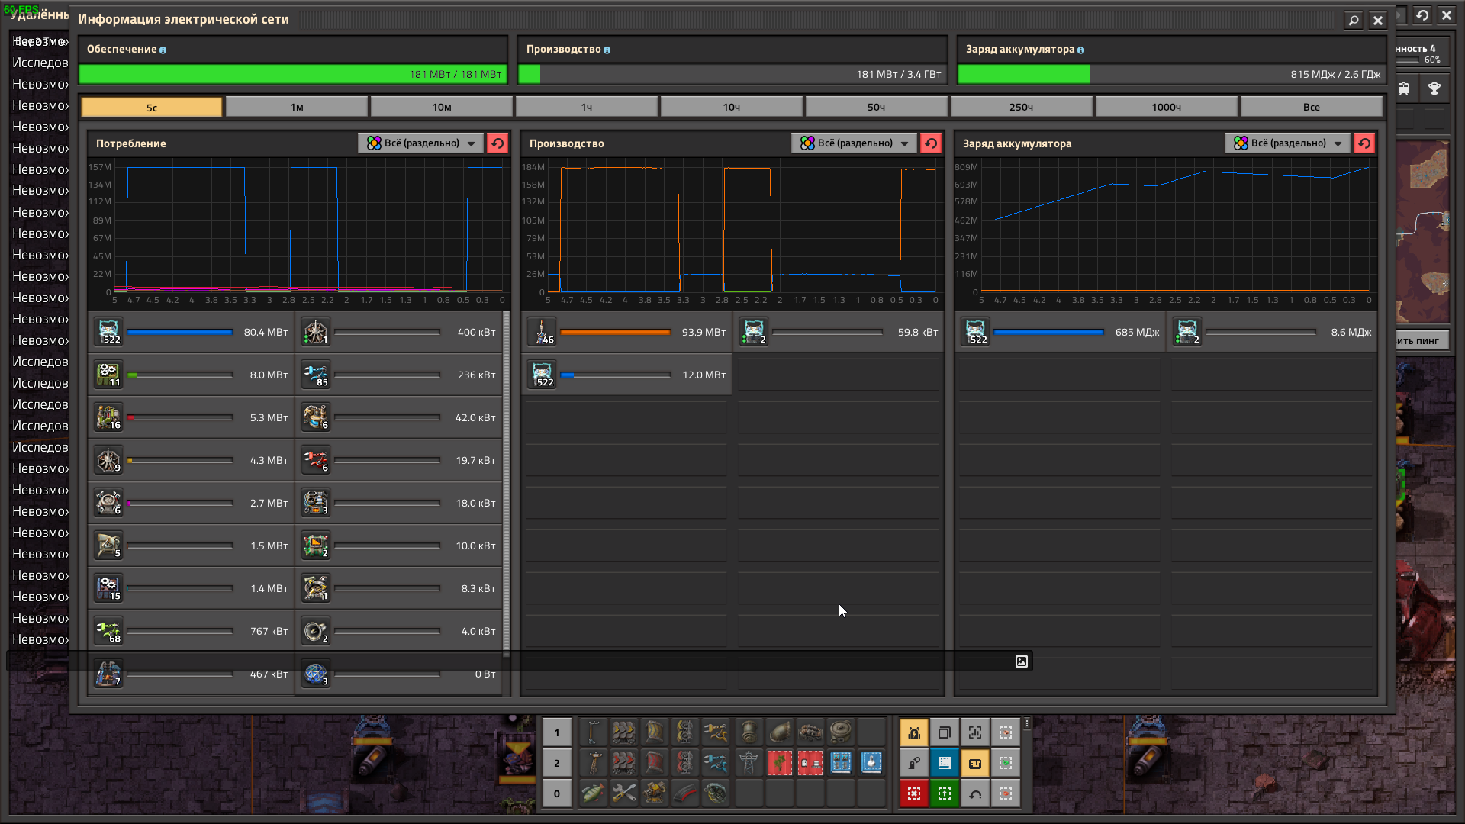Click the Обеспечение green satisfaction bar
The width and height of the screenshot is (1465, 824).
(x=293, y=74)
